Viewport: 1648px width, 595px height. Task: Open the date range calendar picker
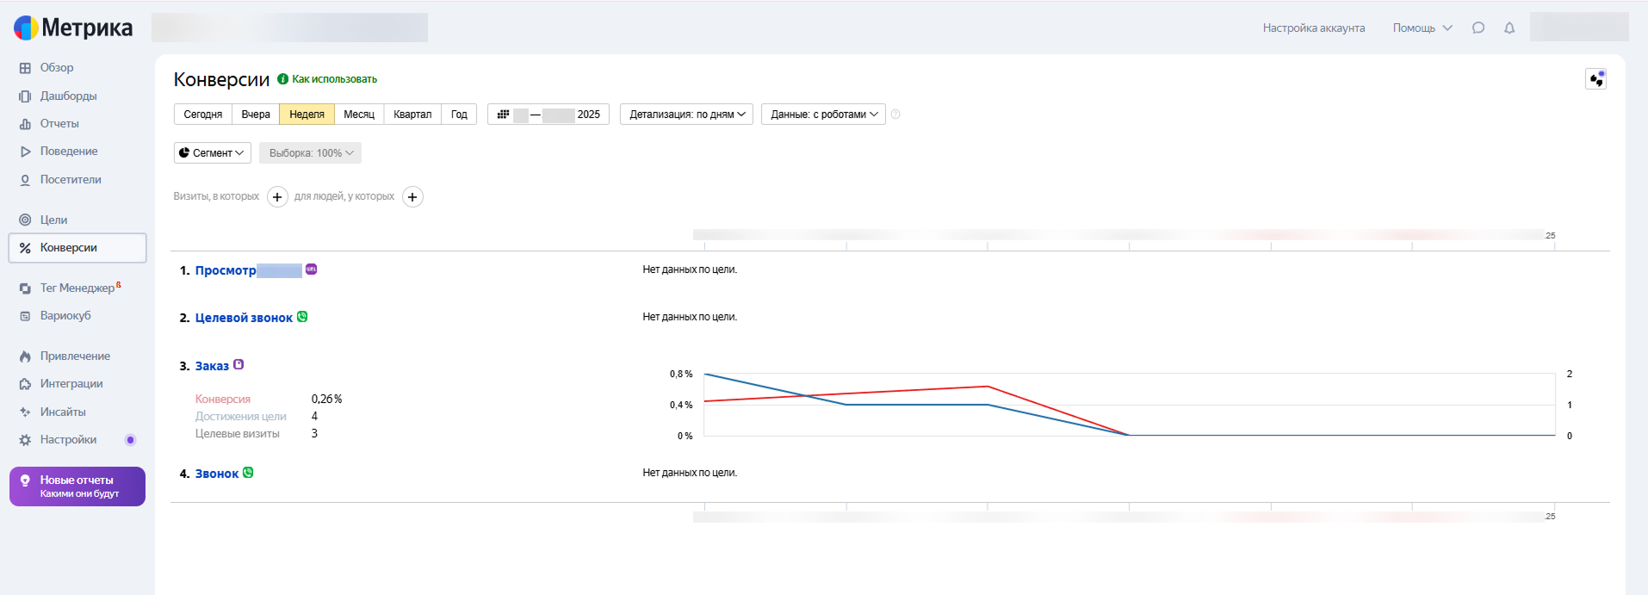(548, 114)
